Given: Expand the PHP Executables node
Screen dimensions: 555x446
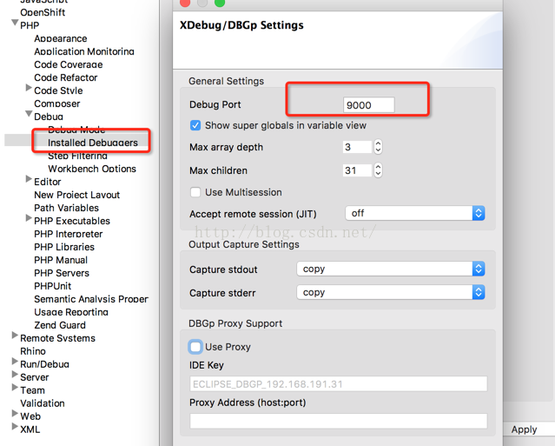Looking at the screenshot, I should tap(29, 218).
